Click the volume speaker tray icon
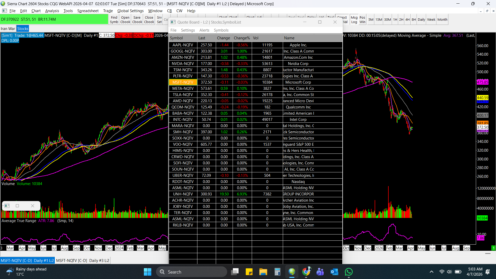 [x=449, y=272]
